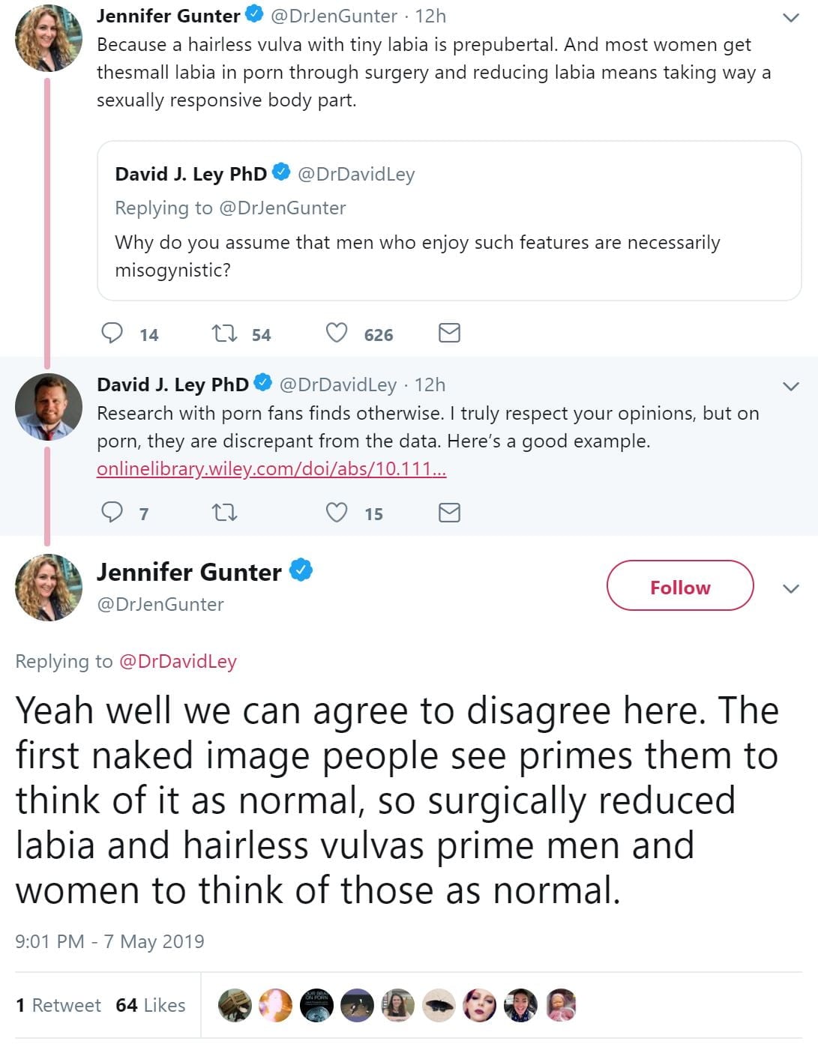Expand options for first Jennifer Gunter tweet
The width and height of the screenshot is (818, 1059).
(790, 17)
